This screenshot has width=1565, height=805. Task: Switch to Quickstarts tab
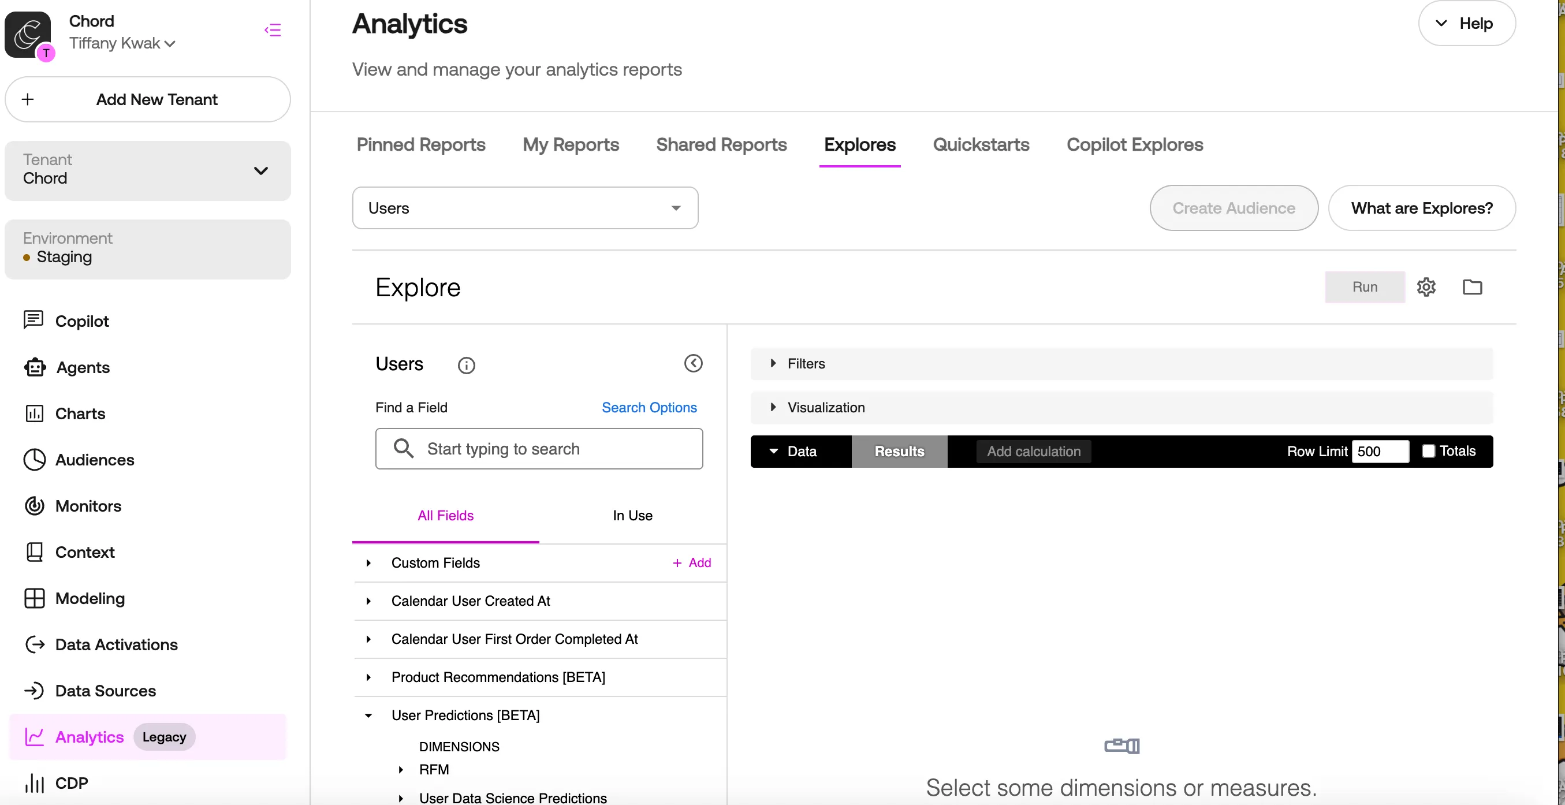981,144
